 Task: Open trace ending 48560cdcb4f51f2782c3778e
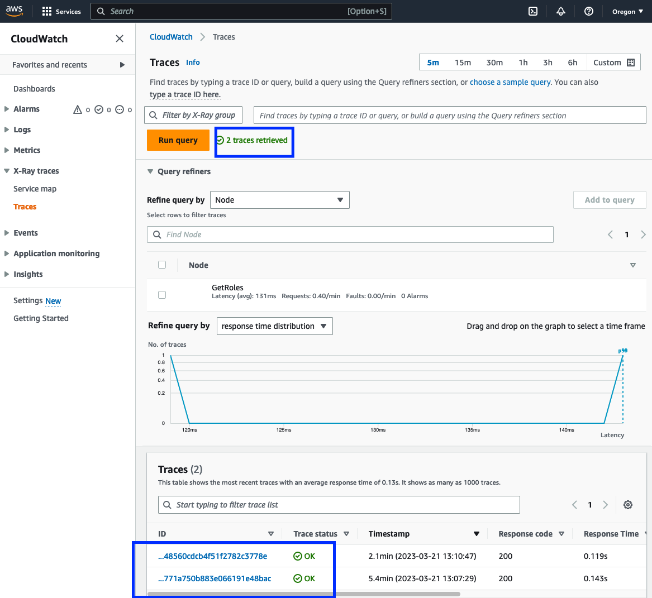(x=212, y=556)
